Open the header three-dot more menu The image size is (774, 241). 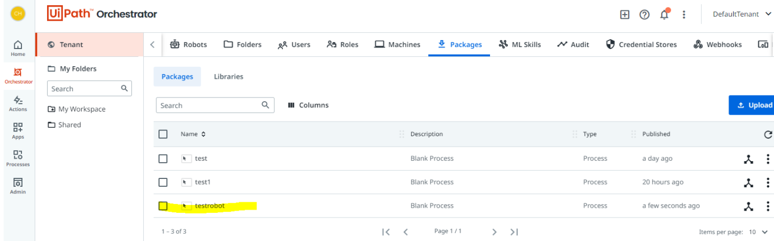click(x=684, y=15)
